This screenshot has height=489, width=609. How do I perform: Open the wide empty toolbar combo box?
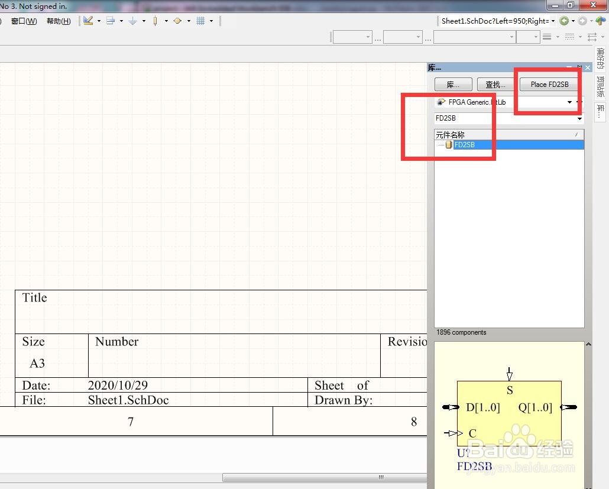click(x=474, y=37)
